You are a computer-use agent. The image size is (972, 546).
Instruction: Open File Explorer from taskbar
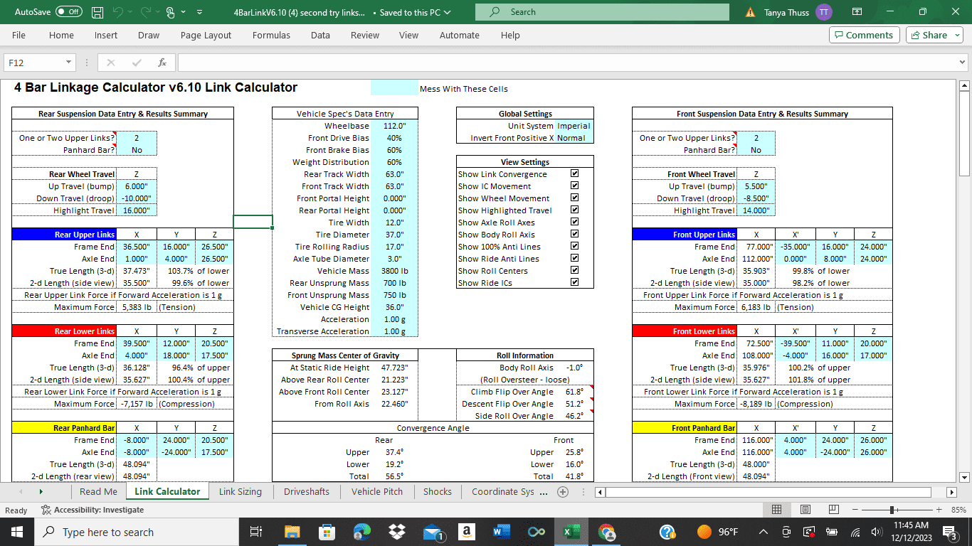point(292,532)
